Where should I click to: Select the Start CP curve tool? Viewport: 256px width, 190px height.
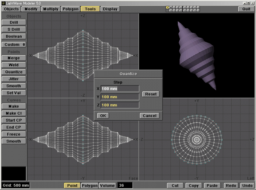point(13,120)
